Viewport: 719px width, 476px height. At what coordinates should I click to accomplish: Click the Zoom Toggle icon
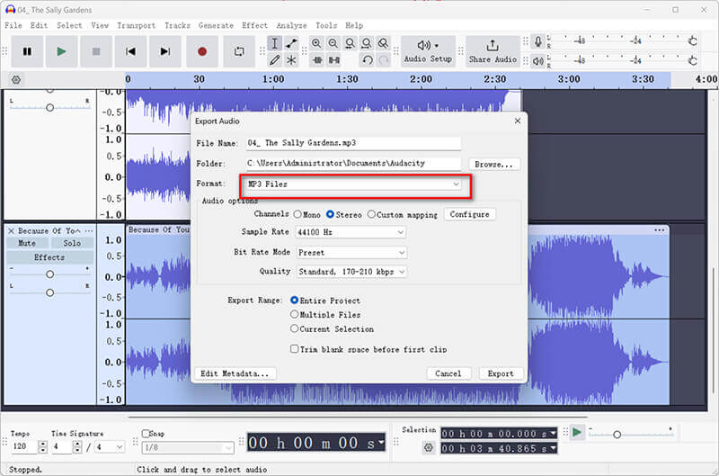(383, 43)
